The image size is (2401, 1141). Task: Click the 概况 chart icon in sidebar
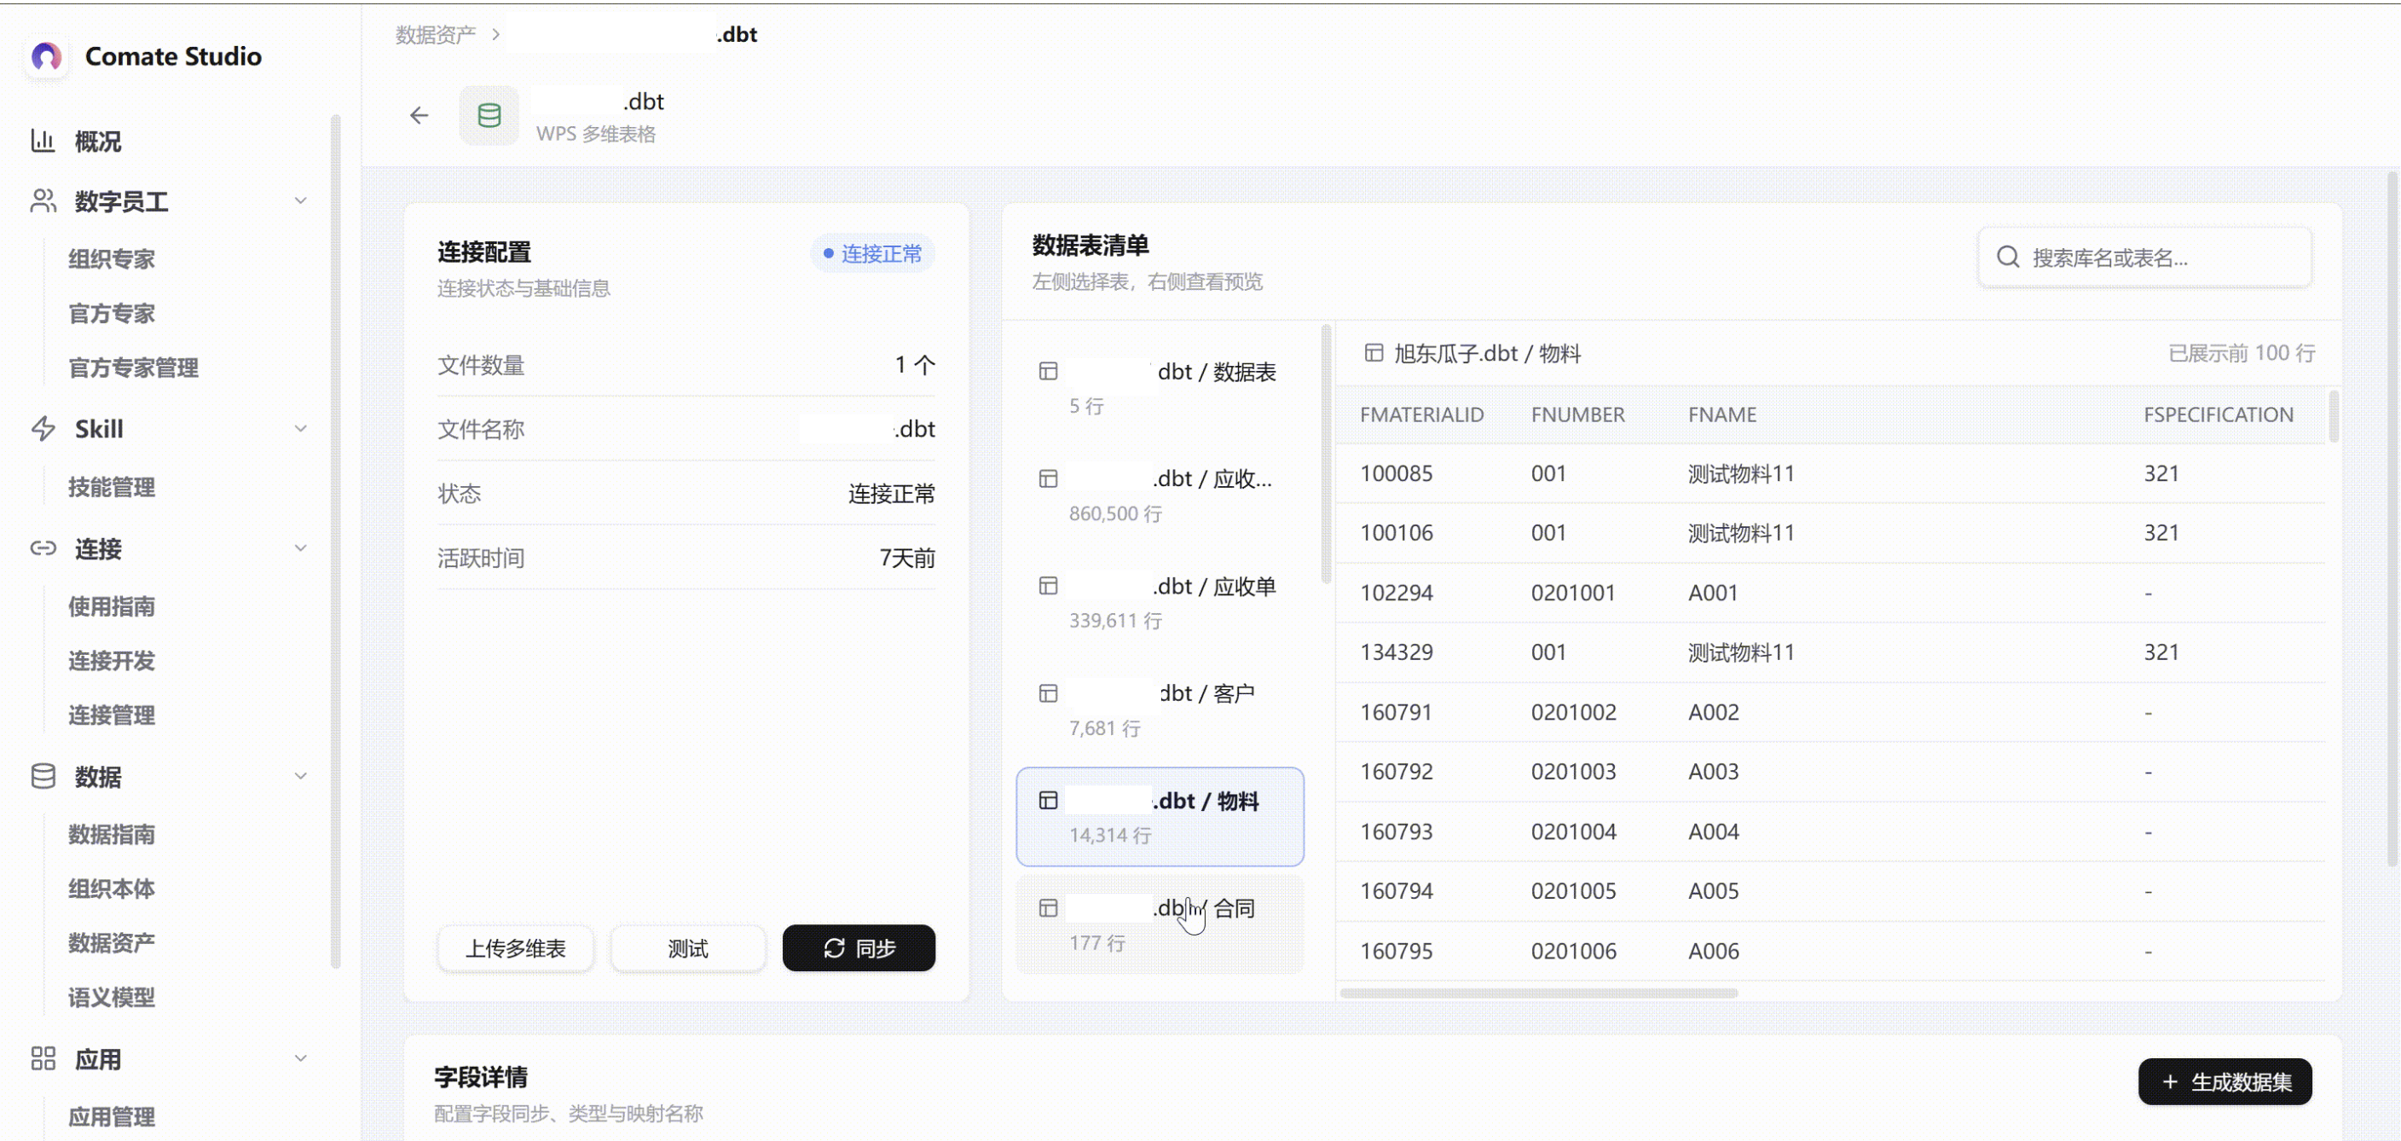click(x=43, y=141)
